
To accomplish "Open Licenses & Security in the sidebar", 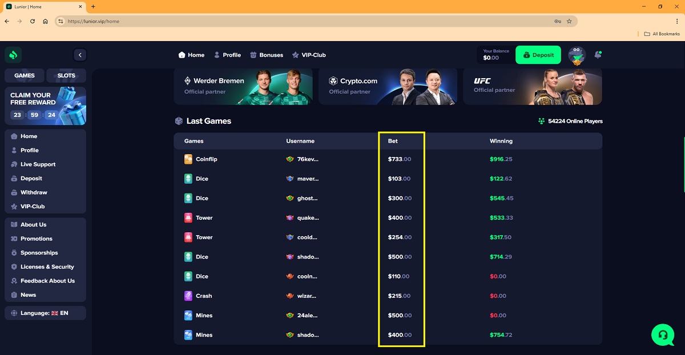I will point(47,267).
